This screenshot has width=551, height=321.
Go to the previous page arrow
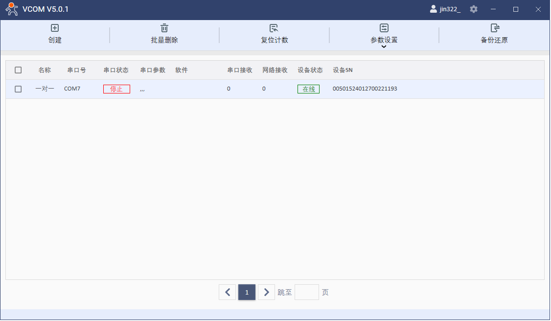227,293
